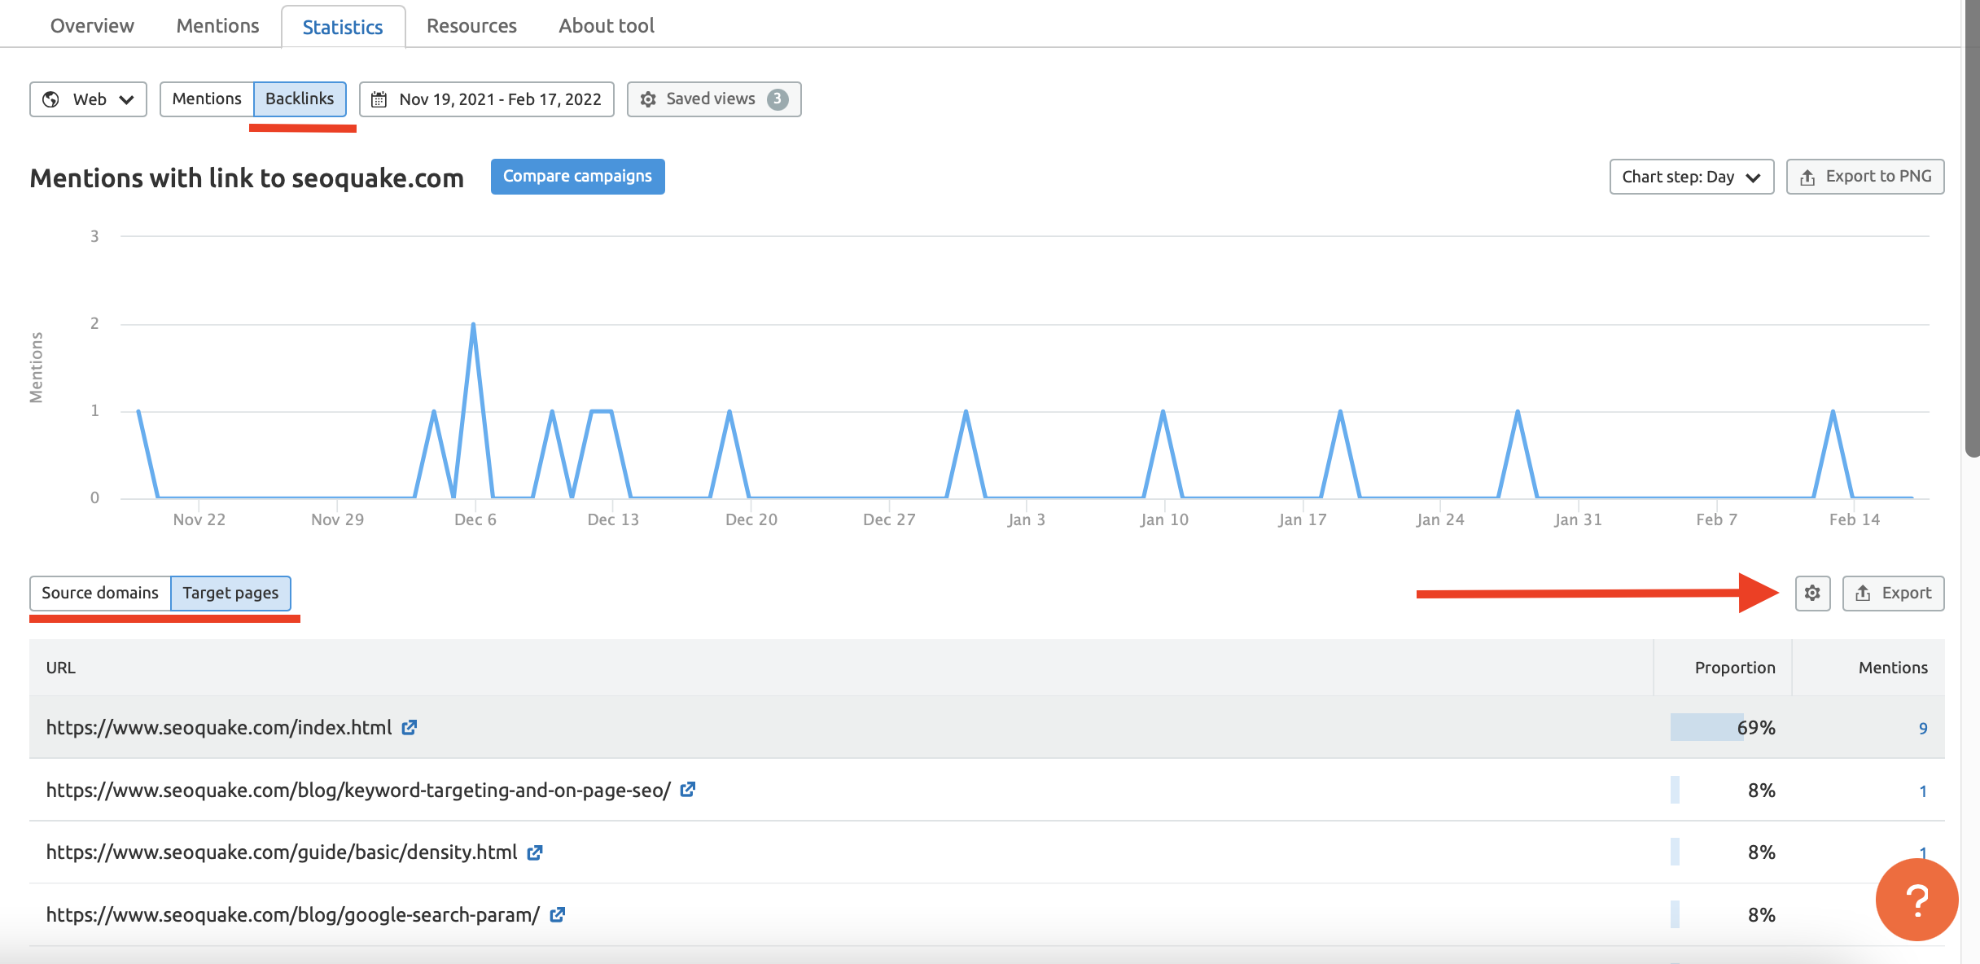Open external link icon for density.html URL
Image resolution: width=1980 pixels, height=964 pixels.
(x=535, y=852)
